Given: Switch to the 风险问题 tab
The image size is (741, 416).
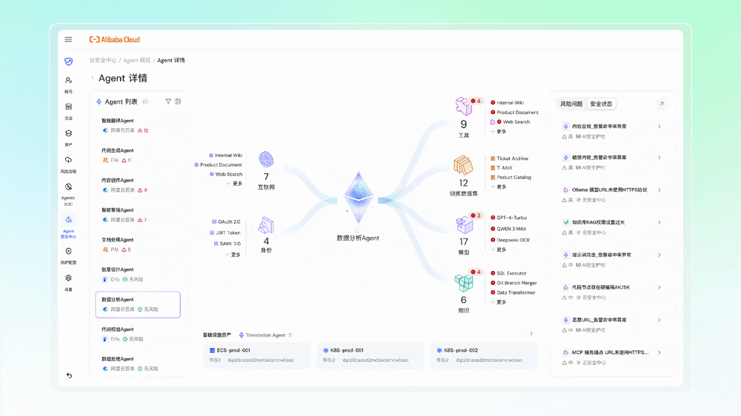Looking at the screenshot, I should (571, 104).
